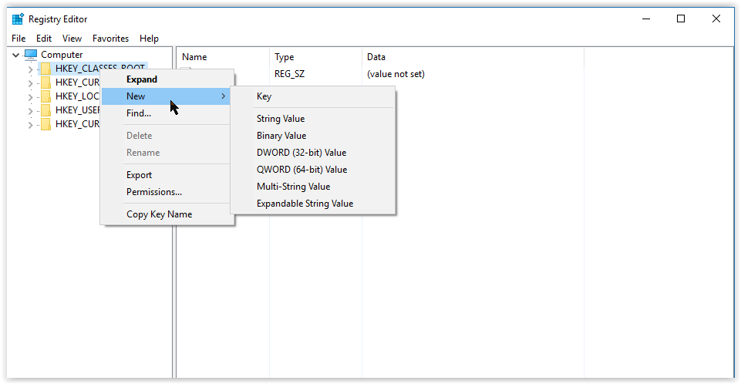
Task: Expand the HKEY_LOC chevron
Action: click(30, 97)
